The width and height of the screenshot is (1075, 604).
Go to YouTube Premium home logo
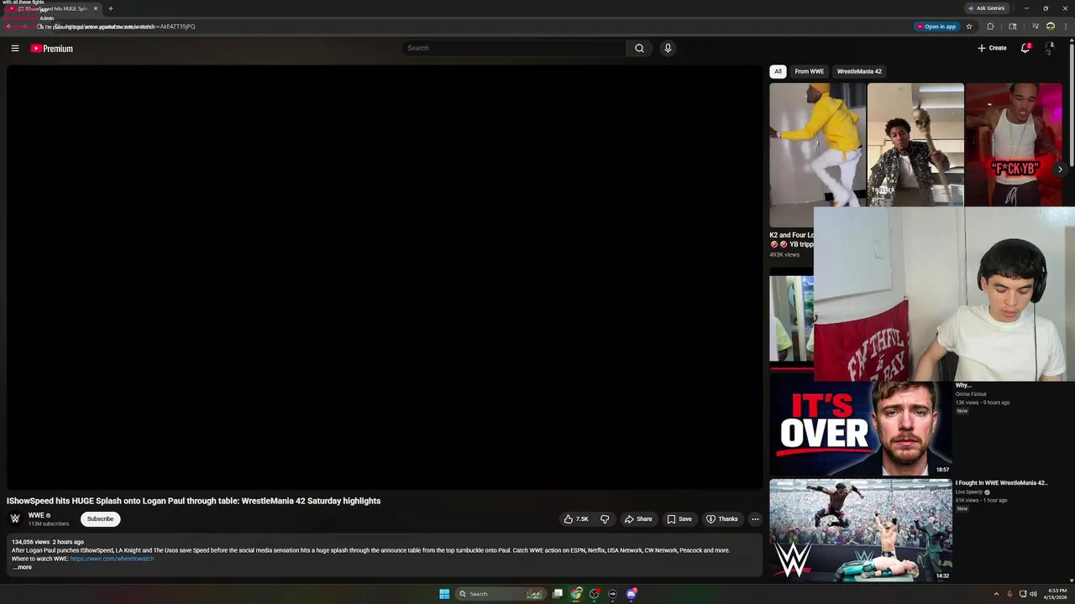coord(52,49)
